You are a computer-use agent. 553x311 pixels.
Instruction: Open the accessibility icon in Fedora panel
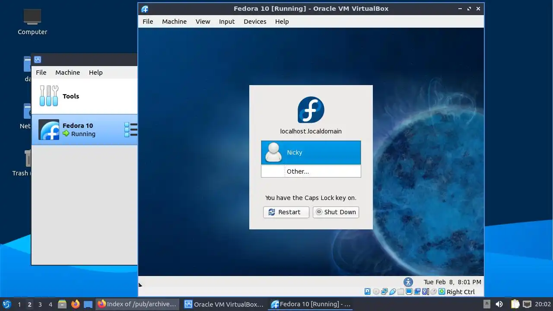click(x=408, y=282)
